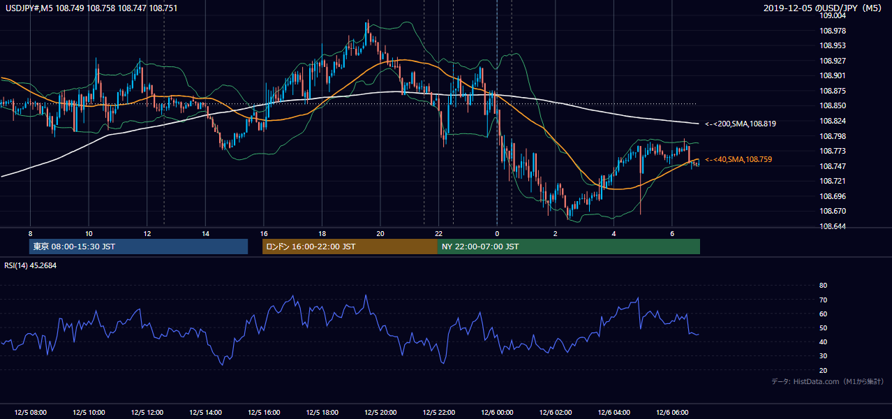
Task: Click the 12/5 16:00 time axis label
Action: tap(263, 413)
